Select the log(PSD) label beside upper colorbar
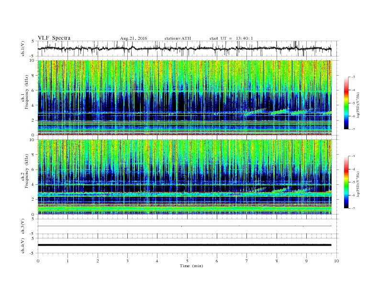The width and height of the screenshot is (379, 293). (358, 104)
